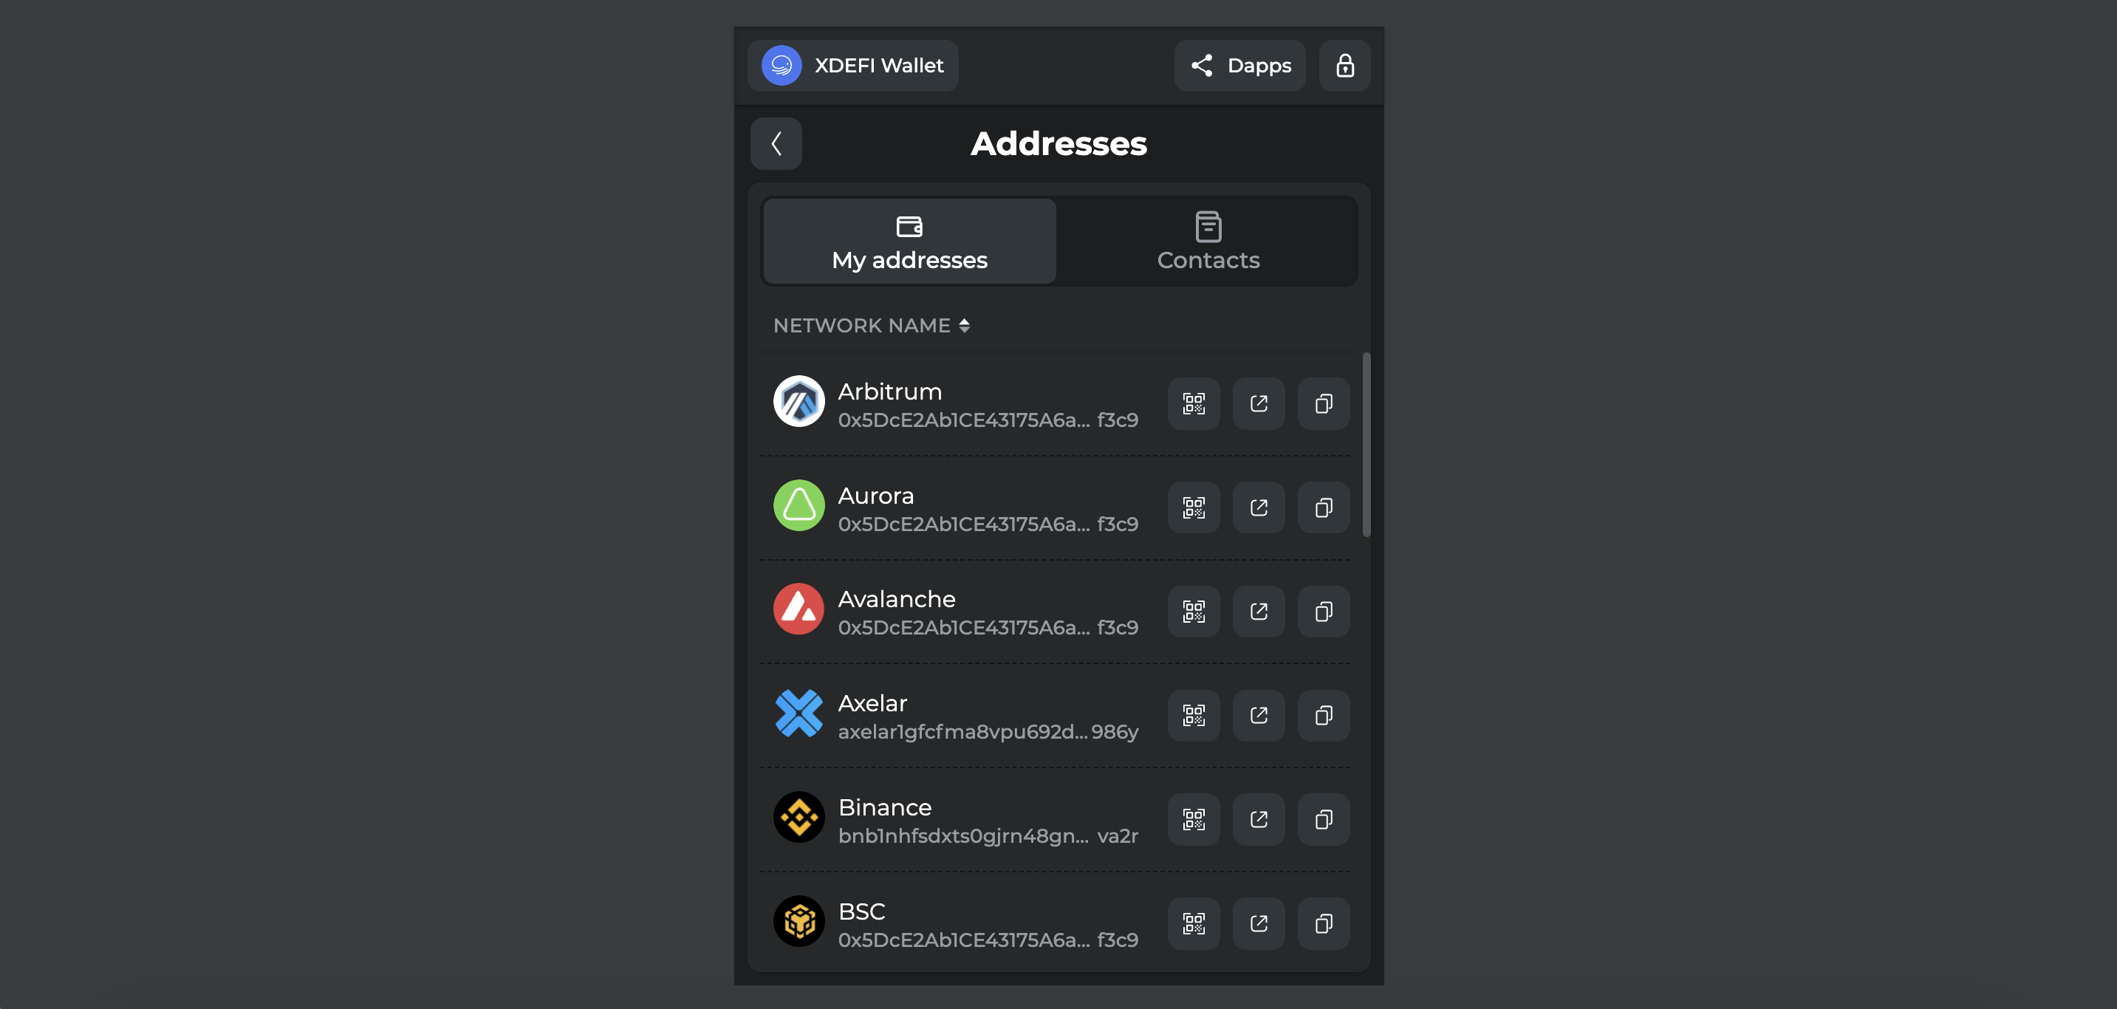Viewport: 2117px width, 1009px height.
Task: Open BSC address in block explorer
Action: tap(1258, 923)
